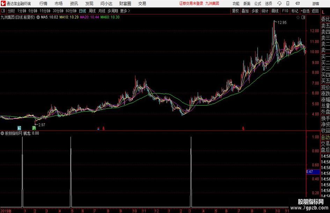Click the L tab at right panel top

coord(323,13)
